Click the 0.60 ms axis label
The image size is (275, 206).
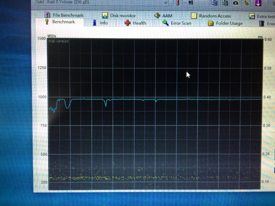pos(268,39)
